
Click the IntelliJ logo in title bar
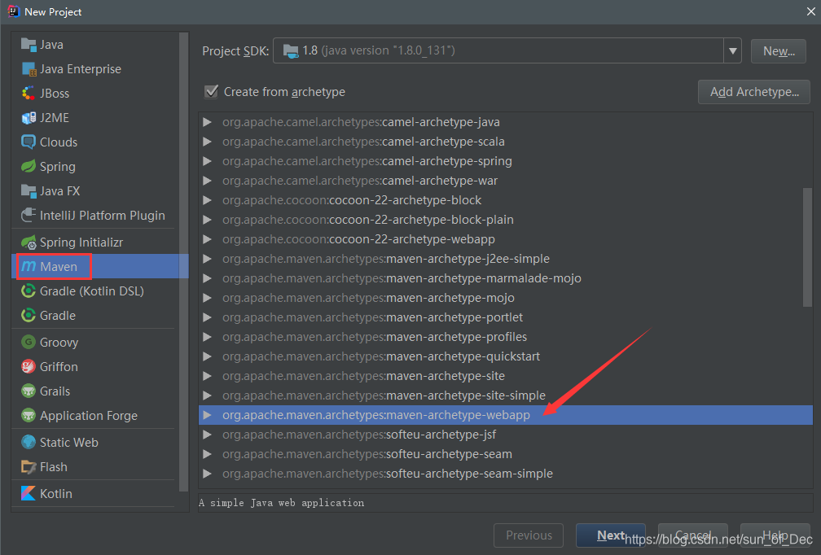14,11
